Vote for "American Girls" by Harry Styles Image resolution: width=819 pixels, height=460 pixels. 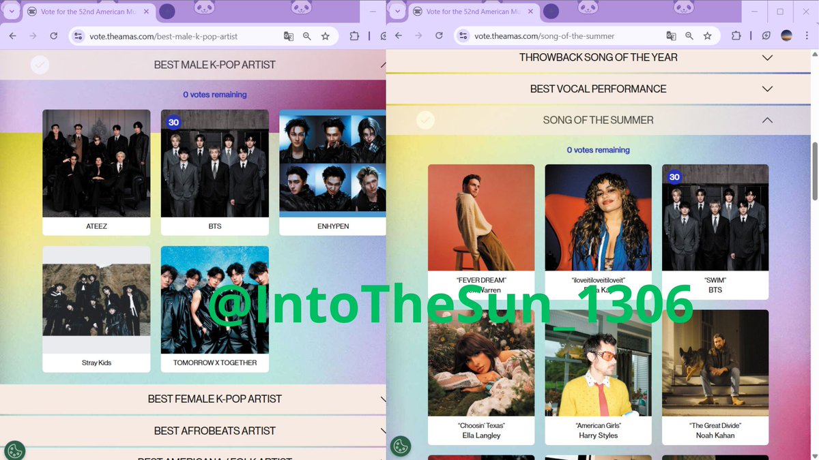tap(599, 377)
